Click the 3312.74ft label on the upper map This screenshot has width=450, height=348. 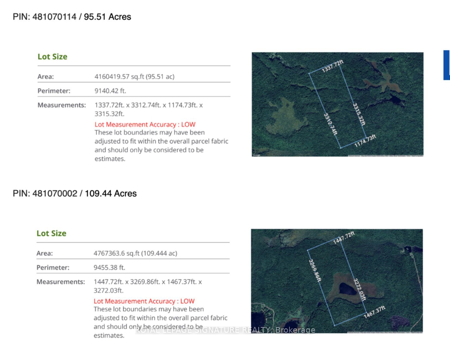331,124
